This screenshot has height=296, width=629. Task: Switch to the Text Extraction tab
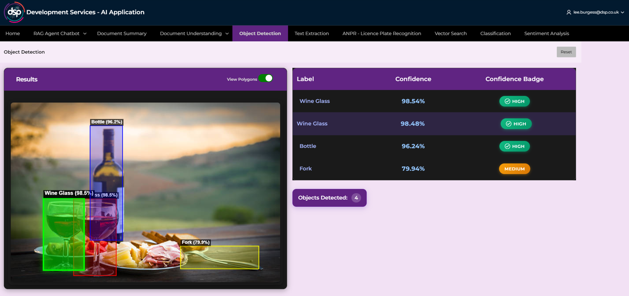(311, 34)
